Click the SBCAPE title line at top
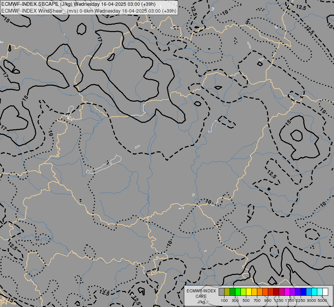 [x=78, y=4]
